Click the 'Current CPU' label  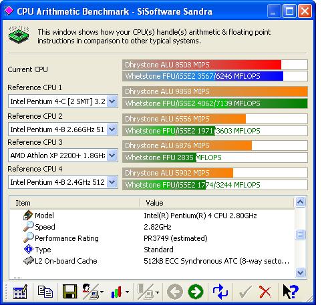[x=27, y=69]
